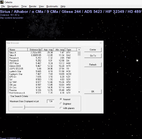
Task: Click the Celestia app icon in title bar
Action: 2,2
